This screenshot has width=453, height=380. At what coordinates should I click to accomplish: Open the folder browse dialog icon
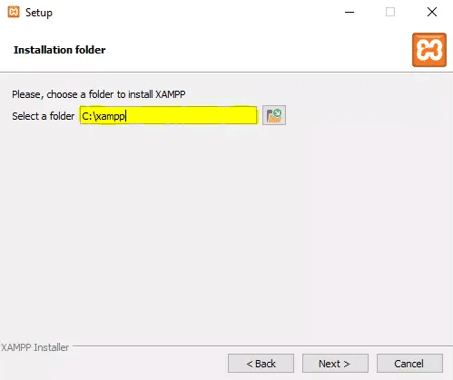[274, 115]
